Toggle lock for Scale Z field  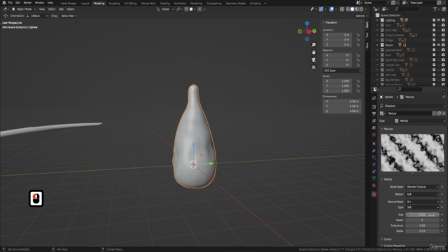358,90
